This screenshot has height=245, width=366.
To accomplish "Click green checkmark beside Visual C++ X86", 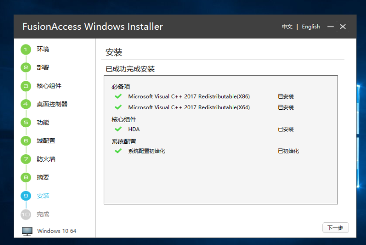I will 118,96.
